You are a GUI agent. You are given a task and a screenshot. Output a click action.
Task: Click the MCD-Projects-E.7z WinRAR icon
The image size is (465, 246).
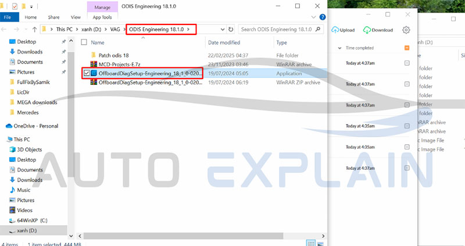(94, 64)
